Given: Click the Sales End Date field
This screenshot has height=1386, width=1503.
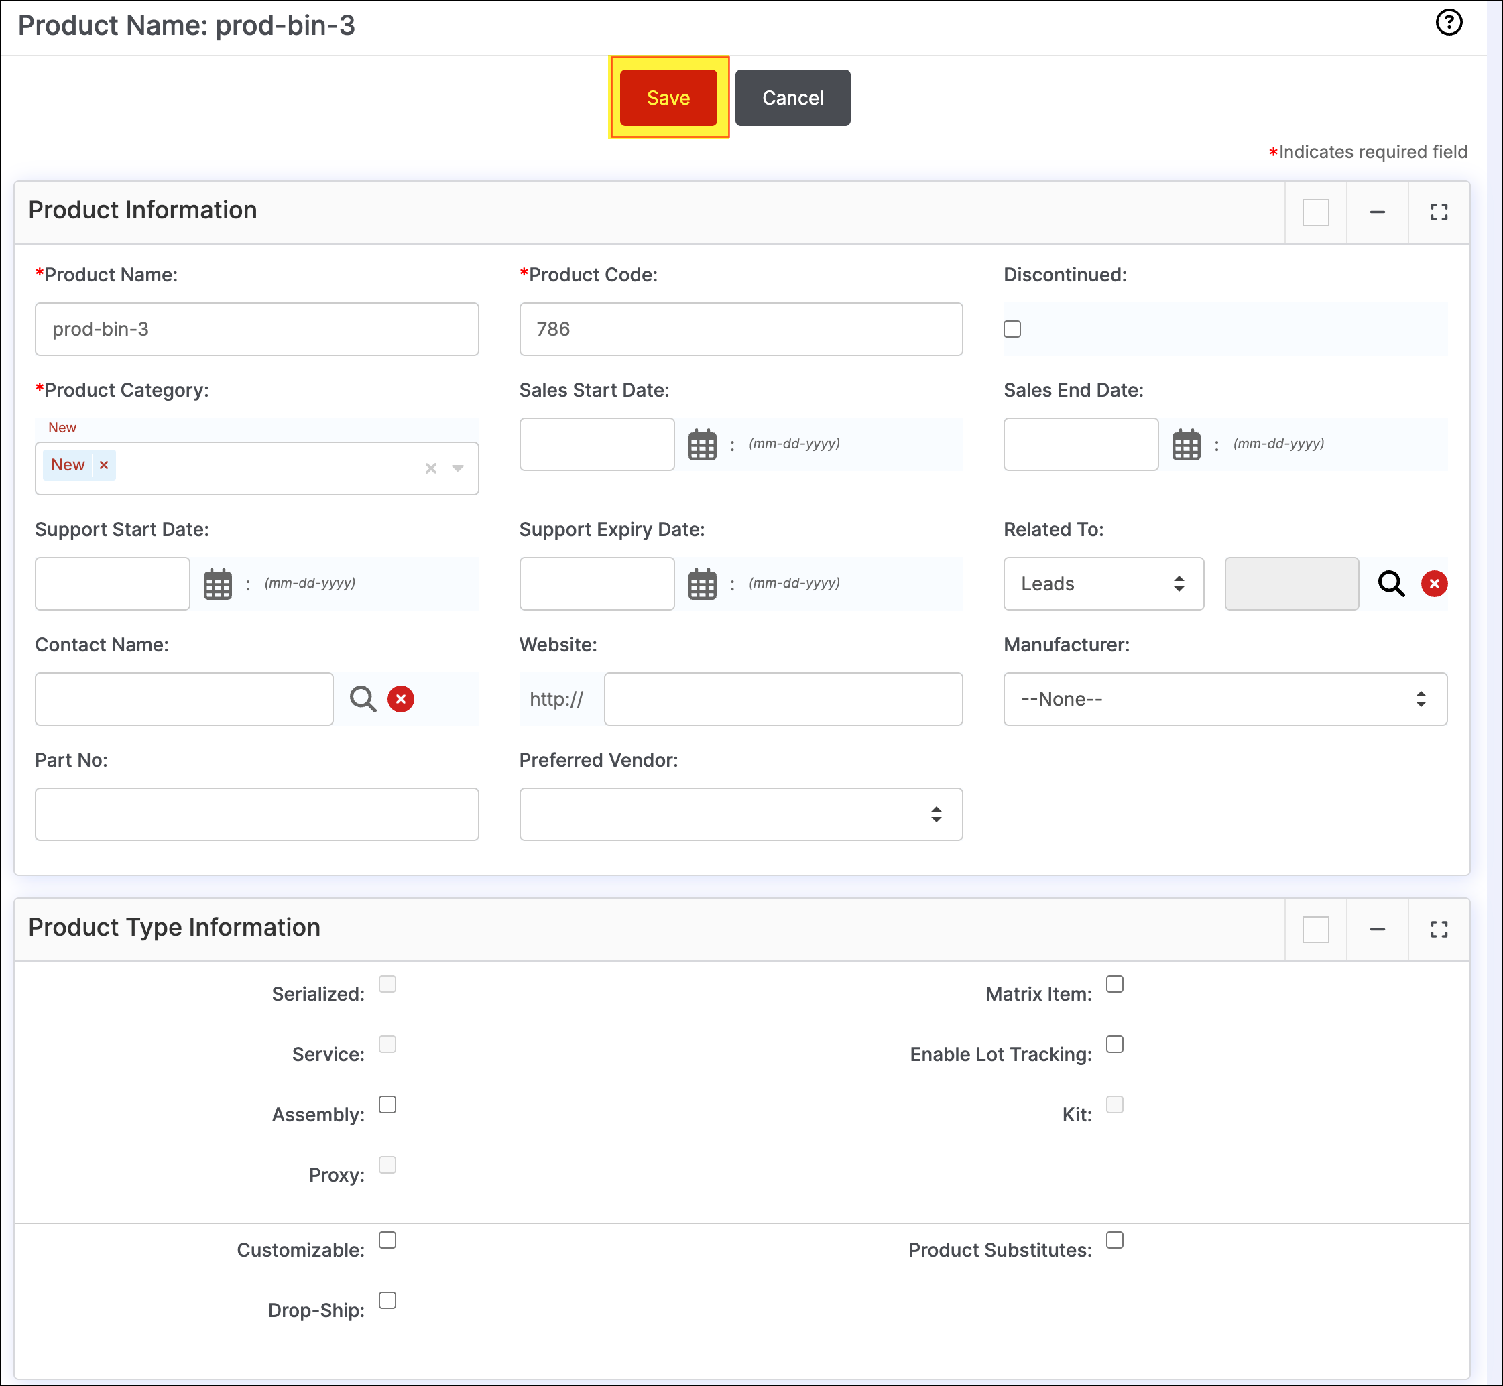Looking at the screenshot, I should tap(1081, 445).
